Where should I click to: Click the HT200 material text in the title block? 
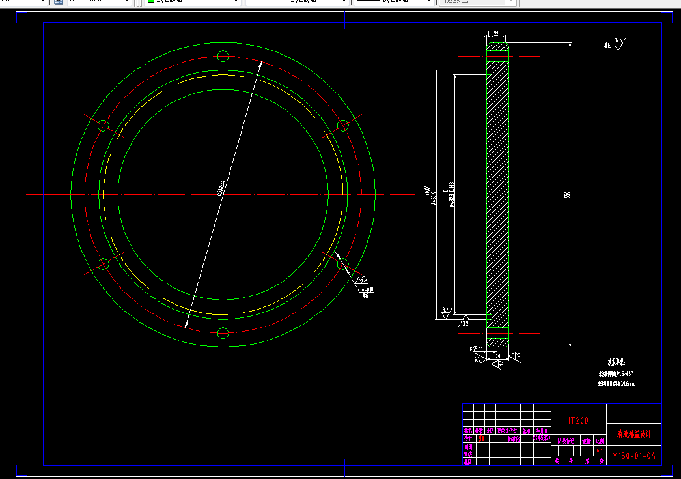click(577, 420)
